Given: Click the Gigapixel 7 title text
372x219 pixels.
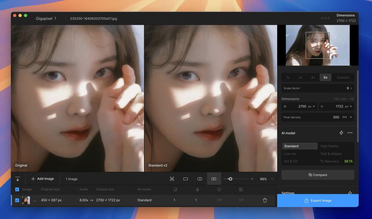Looking at the screenshot, I should [x=46, y=19].
